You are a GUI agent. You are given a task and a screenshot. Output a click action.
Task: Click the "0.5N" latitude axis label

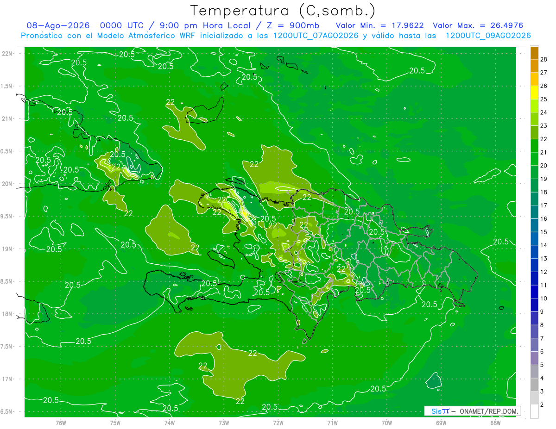point(7,151)
